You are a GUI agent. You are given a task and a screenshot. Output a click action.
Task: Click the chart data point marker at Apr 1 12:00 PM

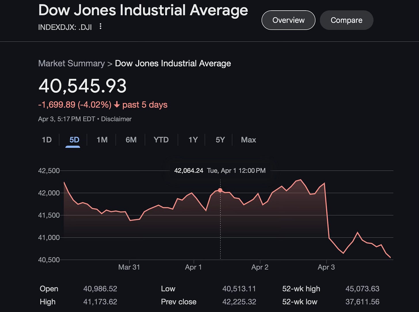pos(220,190)
